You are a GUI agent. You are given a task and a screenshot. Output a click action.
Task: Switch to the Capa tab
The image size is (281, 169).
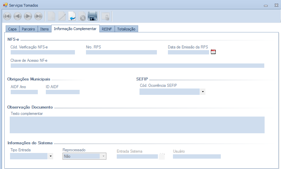click(x=12, y=29)
